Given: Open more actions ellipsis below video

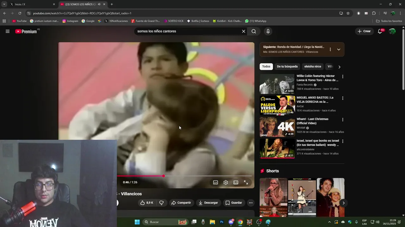Looking at the screenshot, I should 251,203.
